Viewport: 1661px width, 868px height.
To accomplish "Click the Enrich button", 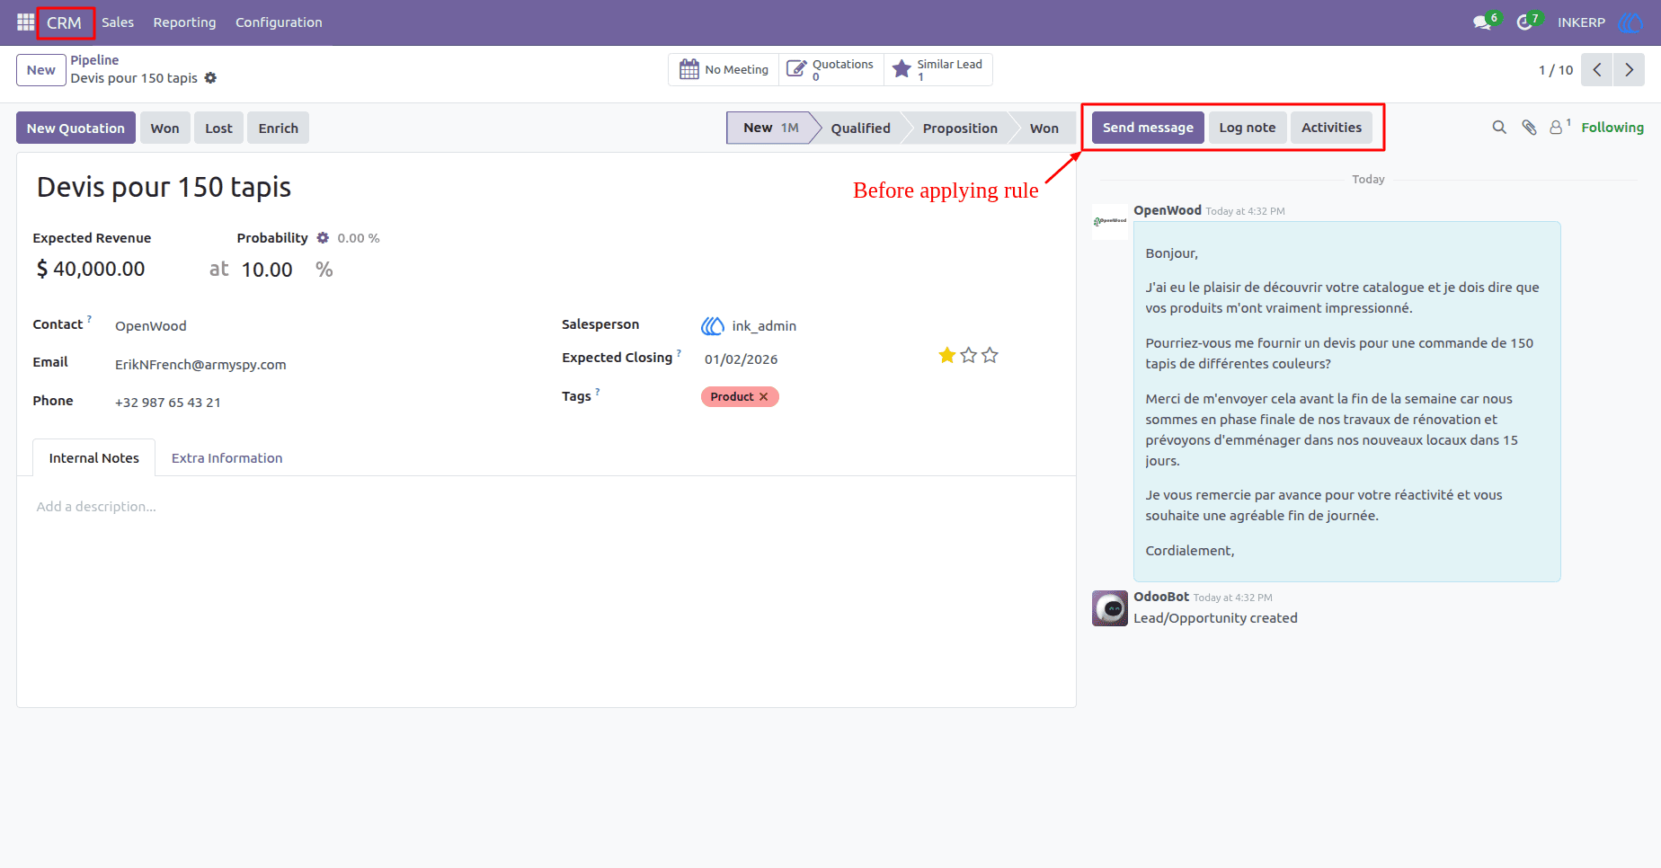I will coord(279,128).
